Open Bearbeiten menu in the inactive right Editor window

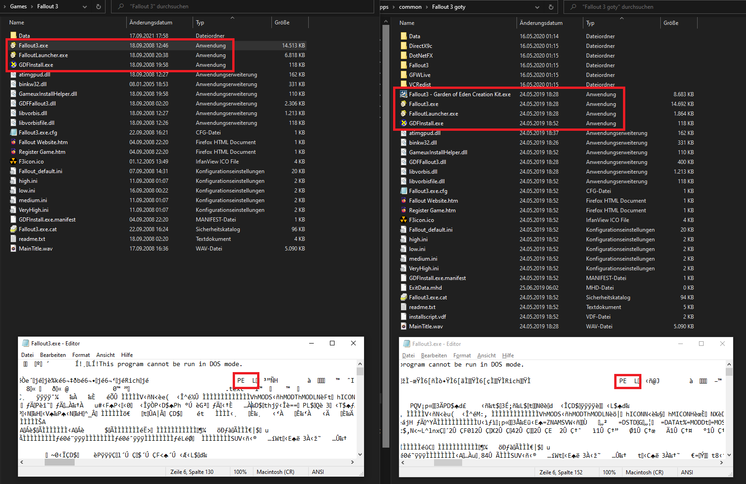(x=434, y=355)
